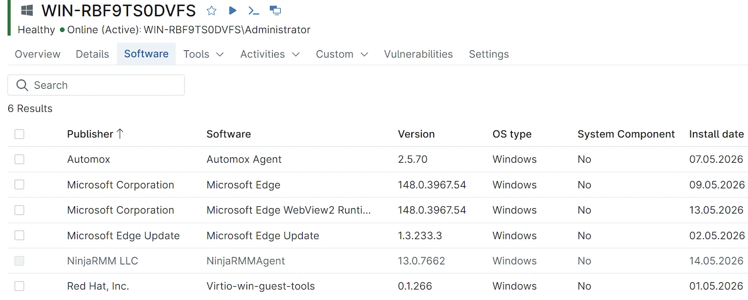The height and width of the screenshot is (300, 748).
Task: Click the Automox Agent software name
Action: [x=244, y=159]
